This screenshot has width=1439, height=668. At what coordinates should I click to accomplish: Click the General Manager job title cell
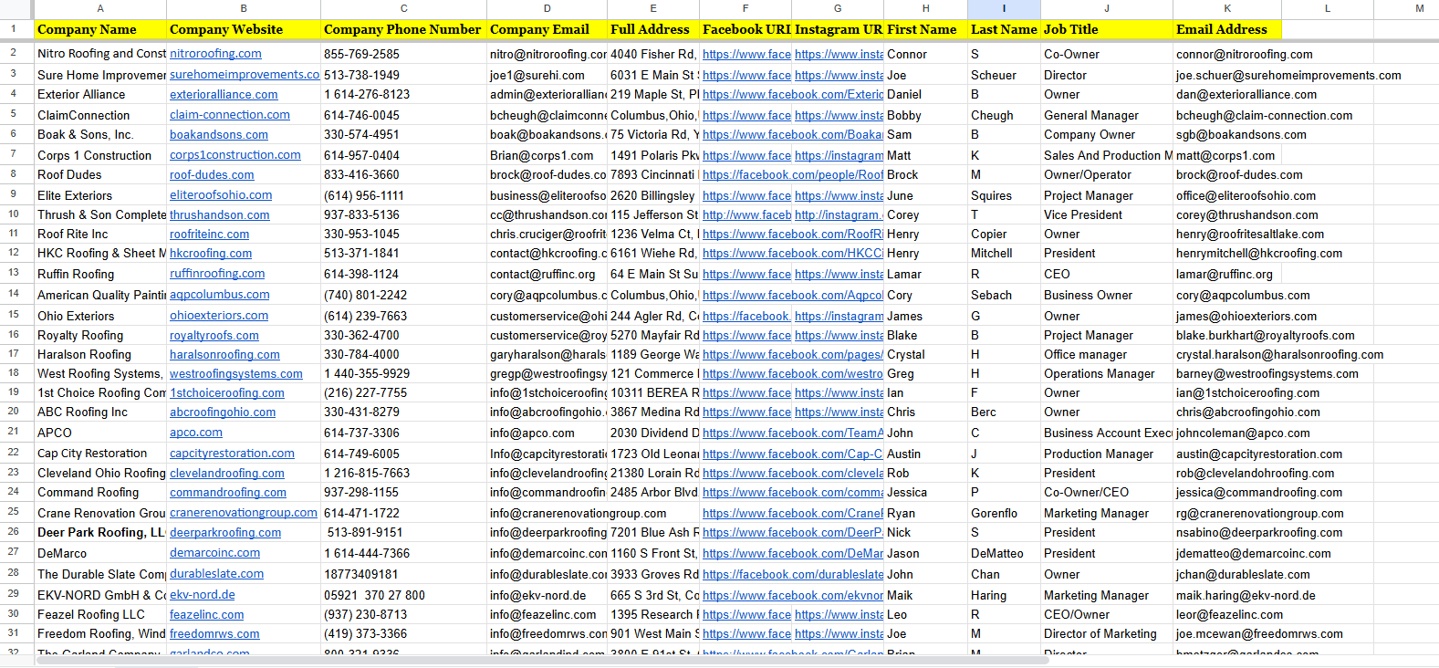1106,115
